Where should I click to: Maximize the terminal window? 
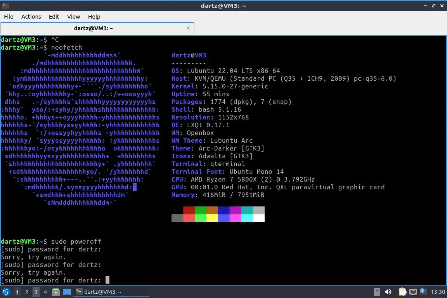click(433, 6)
